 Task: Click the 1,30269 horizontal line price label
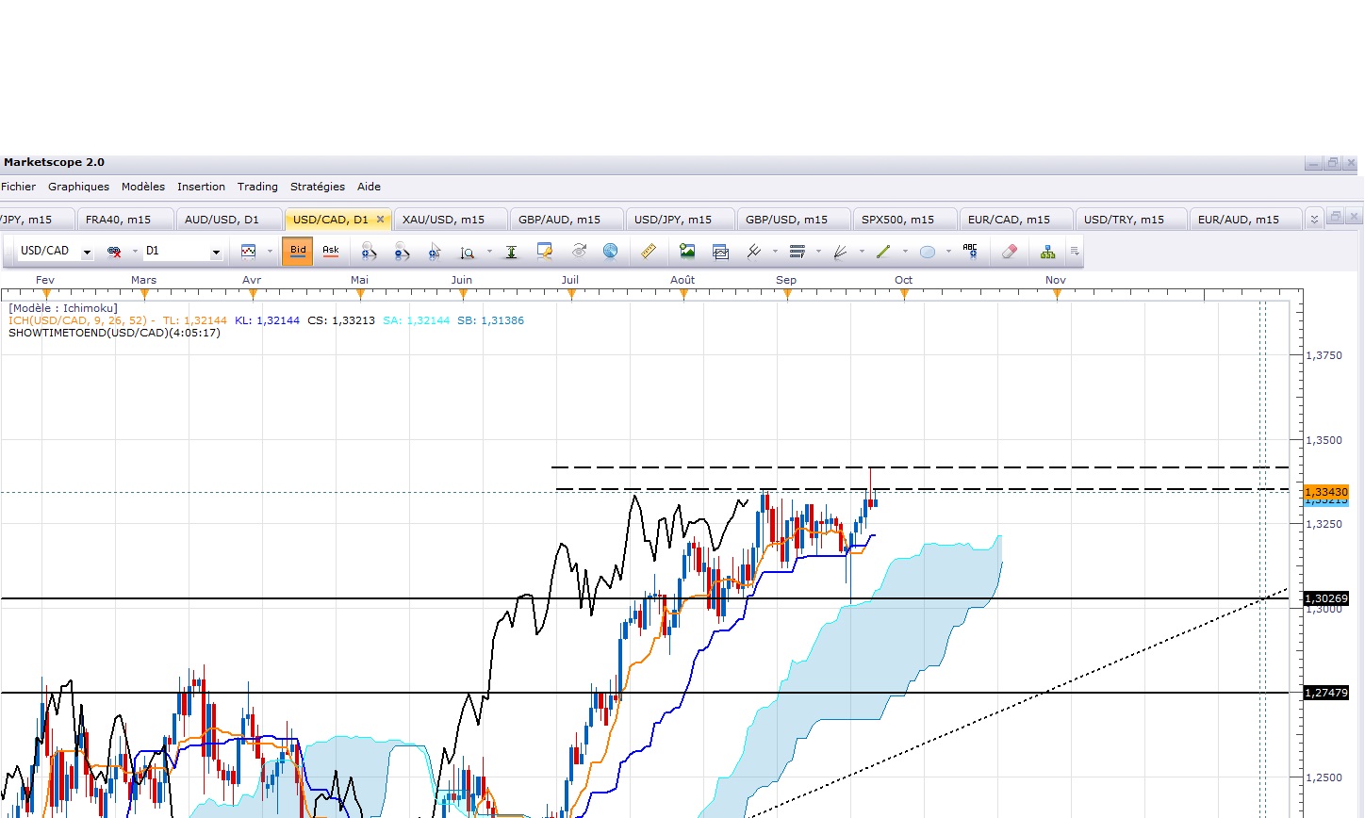1326,598
